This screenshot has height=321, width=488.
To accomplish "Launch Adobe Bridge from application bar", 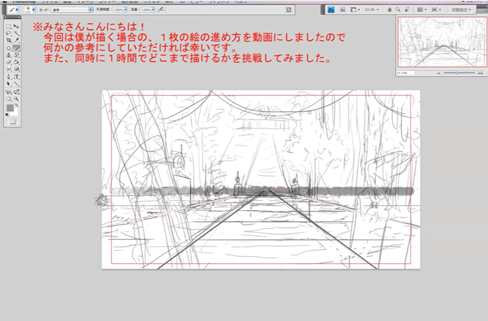I will [x=342, y=10].
